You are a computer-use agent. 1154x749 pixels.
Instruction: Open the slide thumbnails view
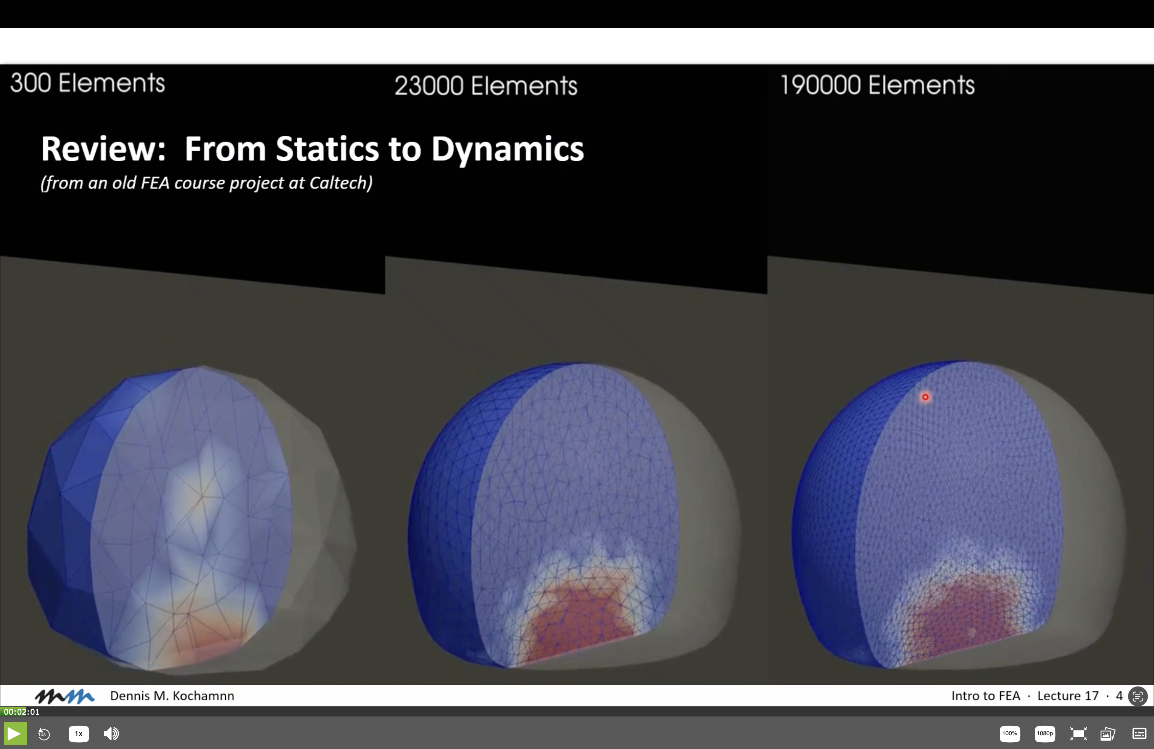coord(1108,733)
